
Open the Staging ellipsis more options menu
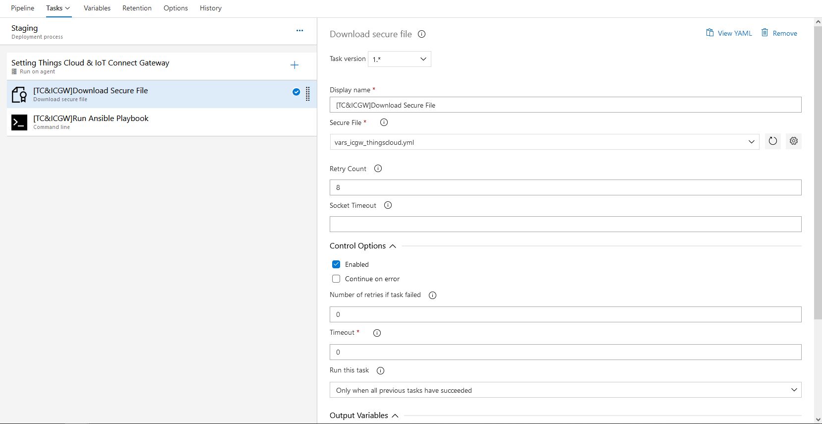[299, 31]
